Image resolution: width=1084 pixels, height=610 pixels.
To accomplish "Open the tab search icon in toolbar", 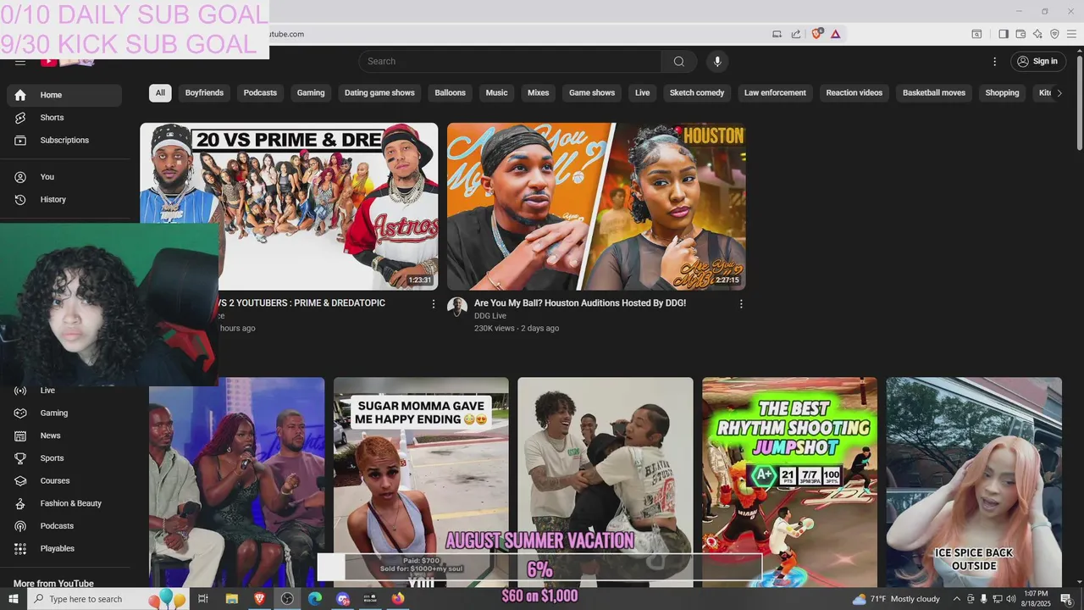I will tap(976, 34).
